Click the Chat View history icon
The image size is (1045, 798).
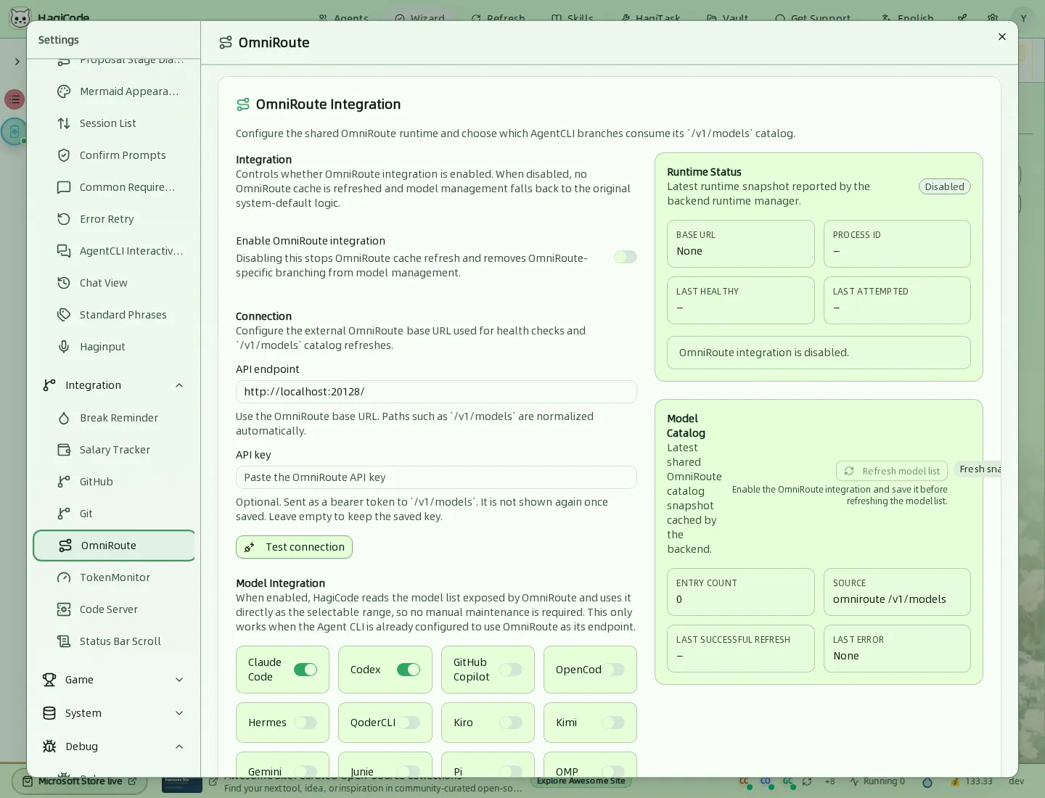(64, 283)
